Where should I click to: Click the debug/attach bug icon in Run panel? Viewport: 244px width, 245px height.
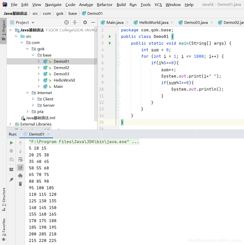click(x=11, y=159)
